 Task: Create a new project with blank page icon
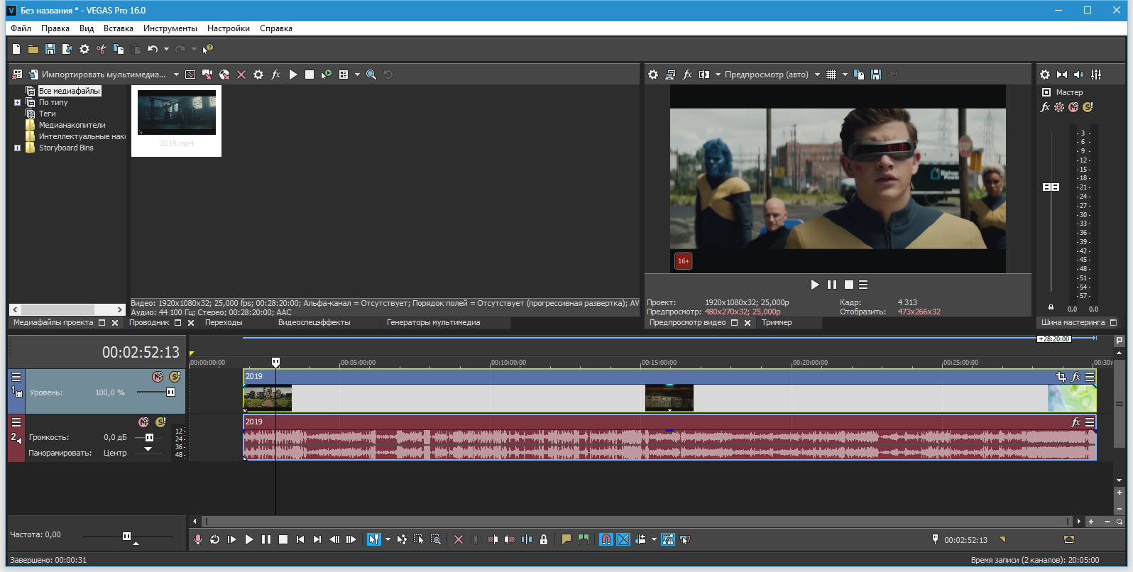coord(16,49)
